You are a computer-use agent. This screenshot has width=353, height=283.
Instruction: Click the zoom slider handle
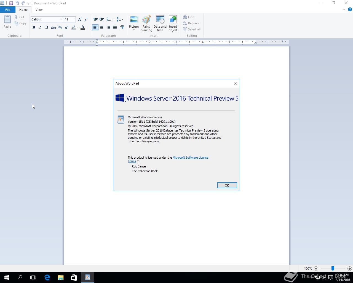tap(333, 268)
